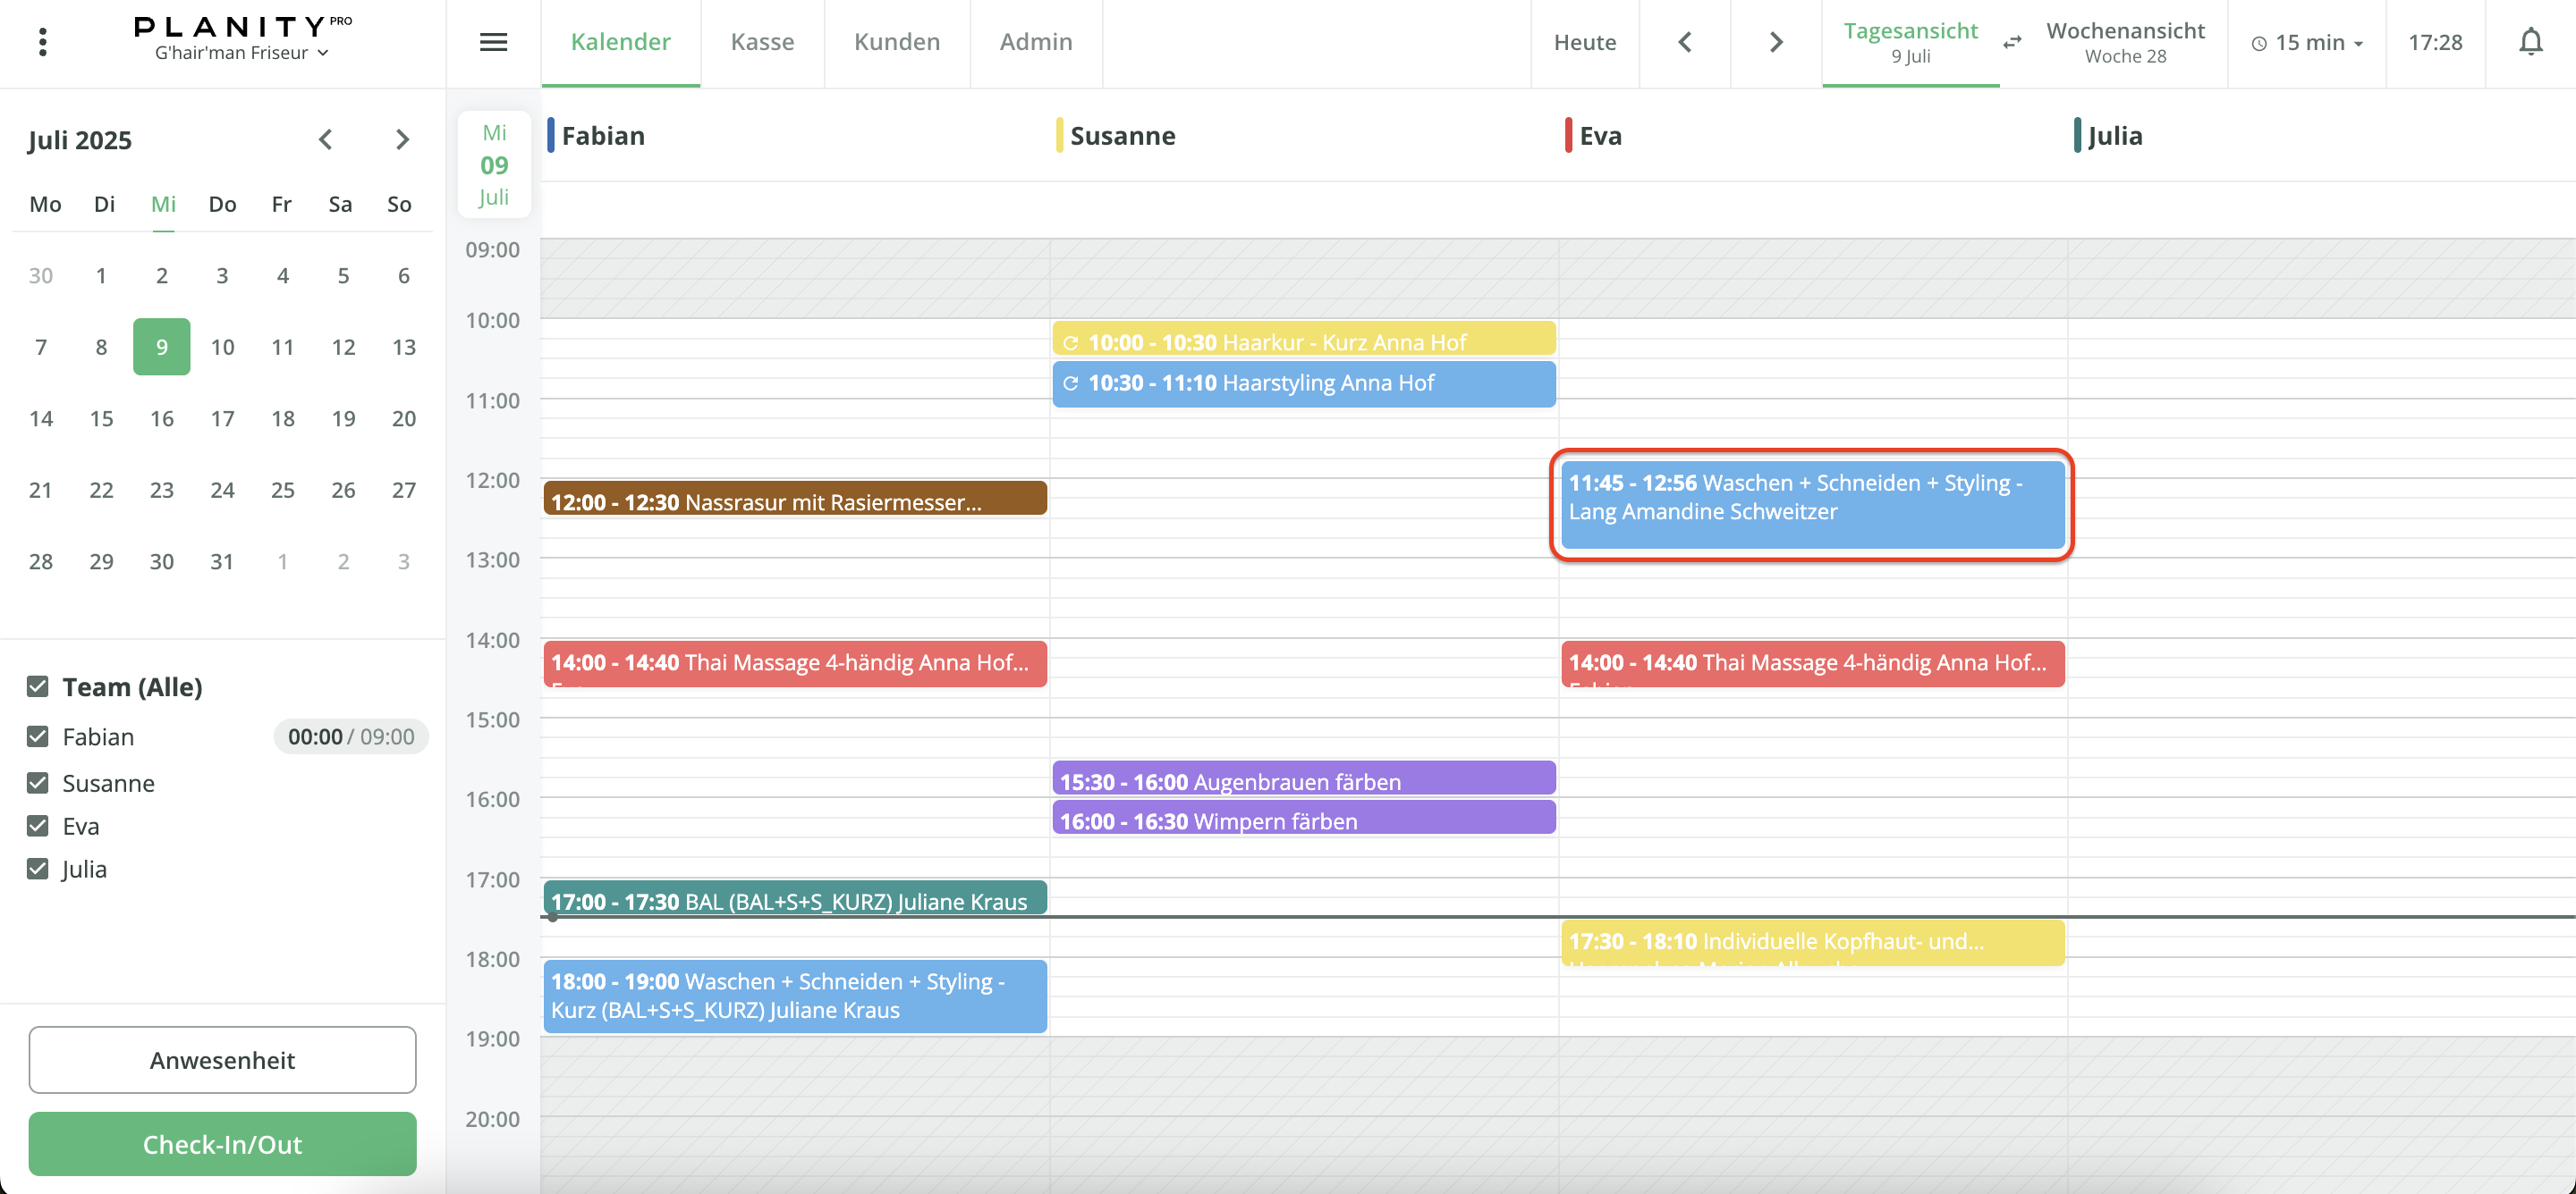Open the notifications bell

point(2530,42)
